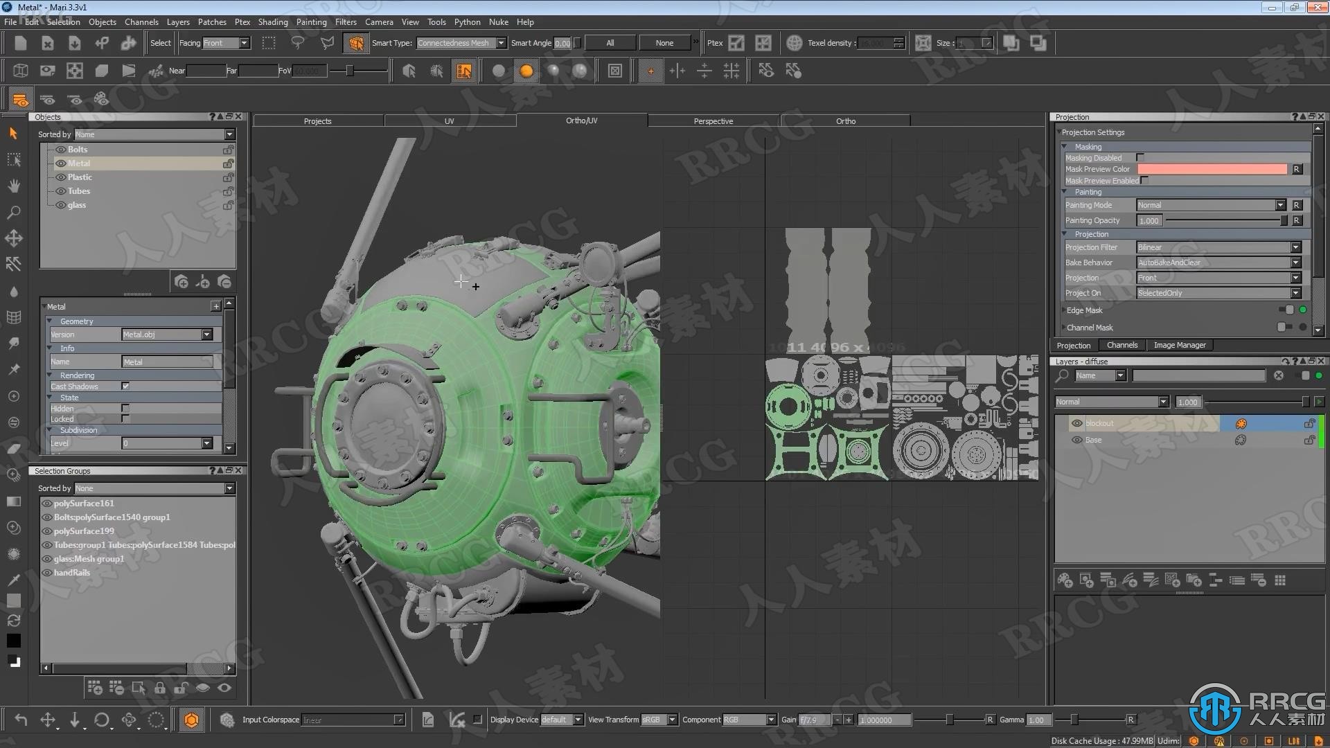
Task: Open the Subdivision Level dropdown
Action: click(x=206, y=442)
